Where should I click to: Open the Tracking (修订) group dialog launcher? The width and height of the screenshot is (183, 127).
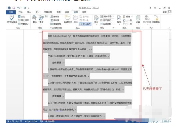click(x=114, y=28)
